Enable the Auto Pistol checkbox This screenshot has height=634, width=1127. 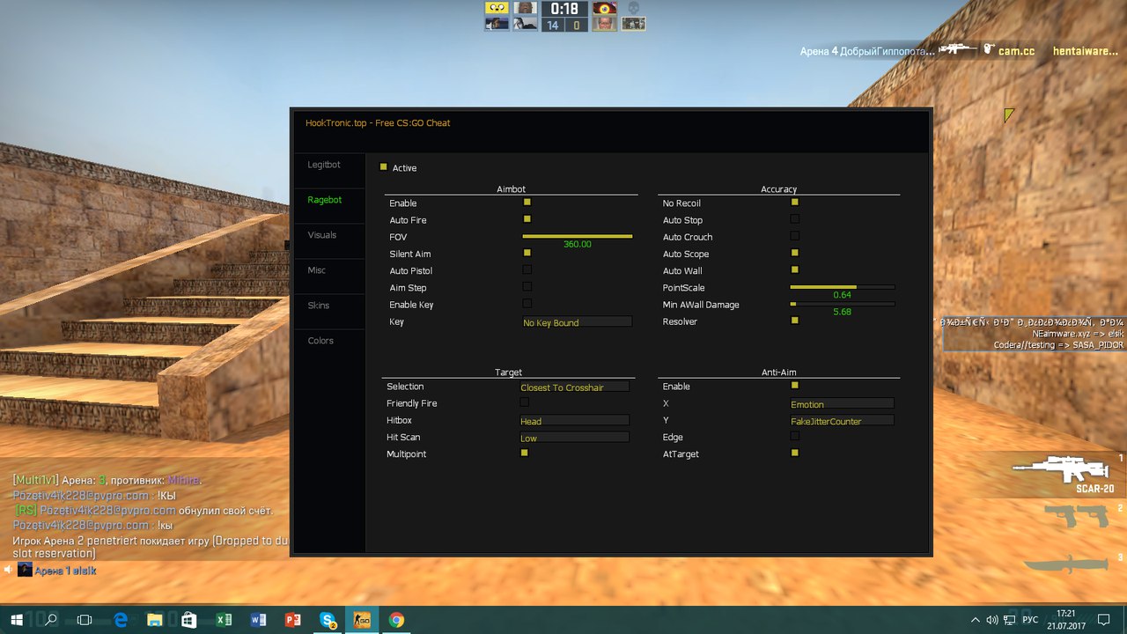[x=527, y=269]
